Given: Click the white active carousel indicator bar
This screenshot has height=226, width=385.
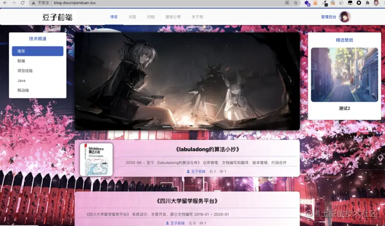Looking at the screenshot, I should pyautogui.click(x=167, y=127).
